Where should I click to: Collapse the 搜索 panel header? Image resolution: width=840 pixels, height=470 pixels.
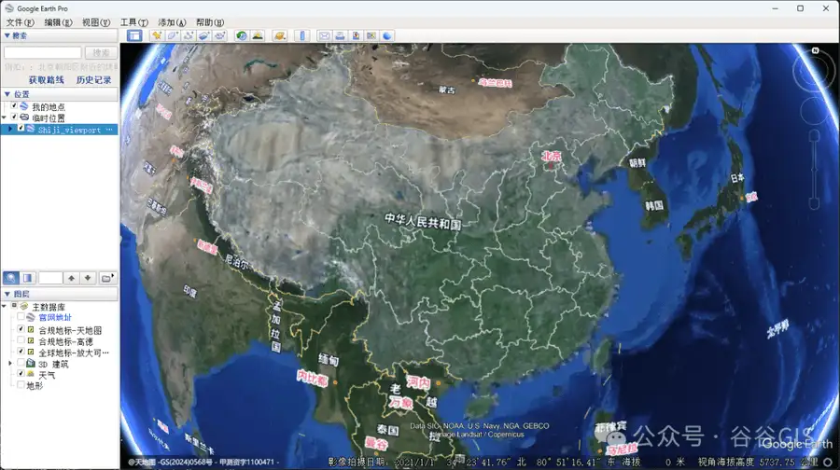click(59, 35)
